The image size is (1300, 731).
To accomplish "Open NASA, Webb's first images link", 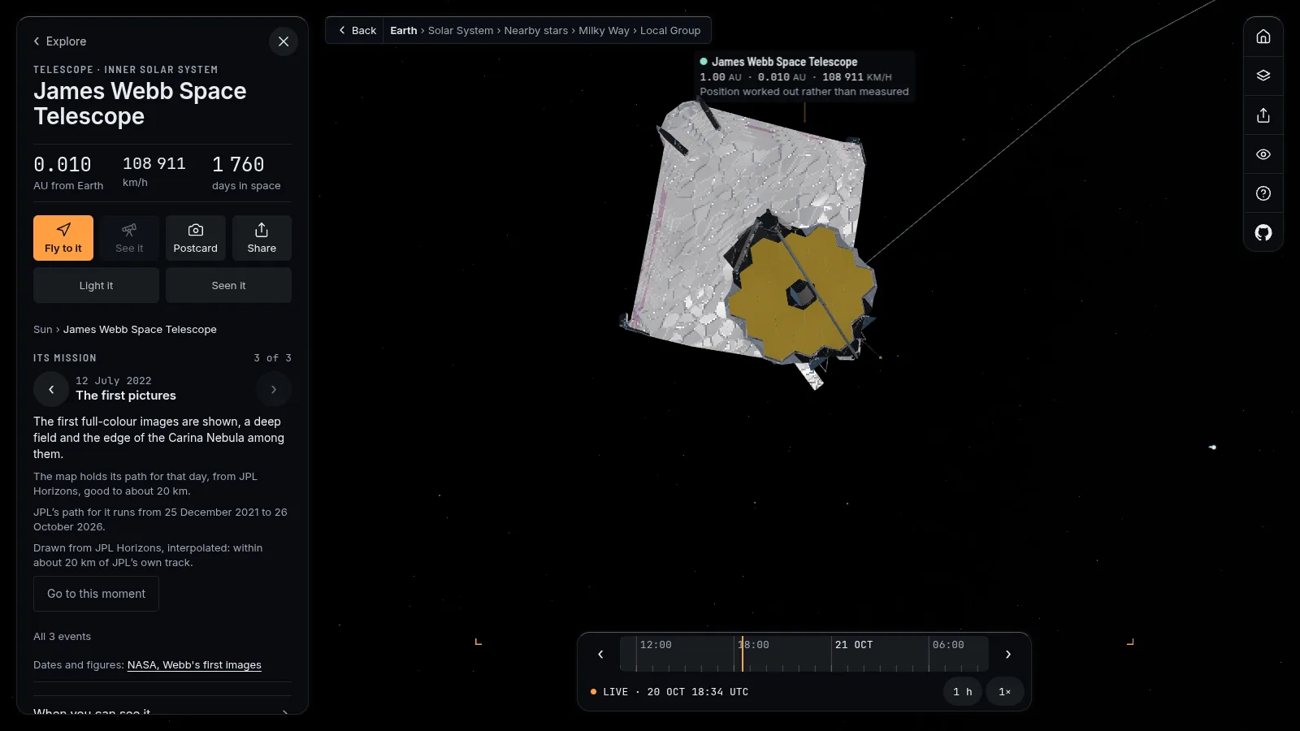I will (x=194, y=664).
